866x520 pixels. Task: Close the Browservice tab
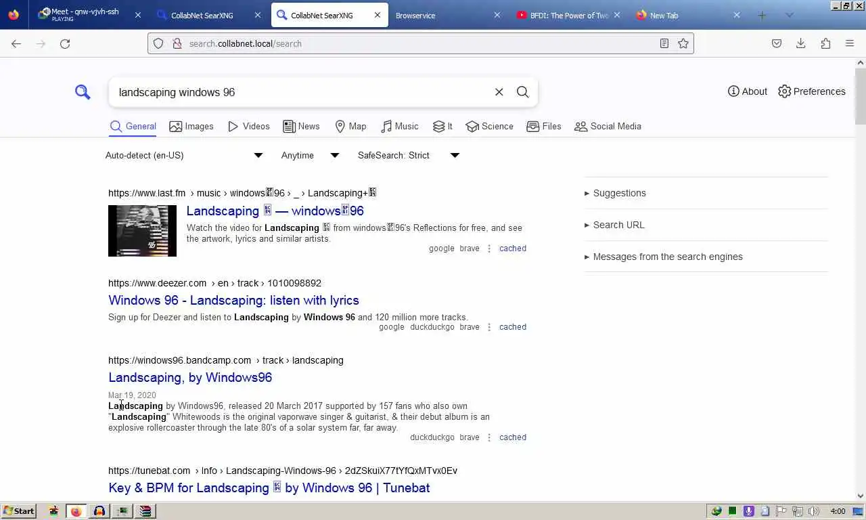[x=497, y=15]
